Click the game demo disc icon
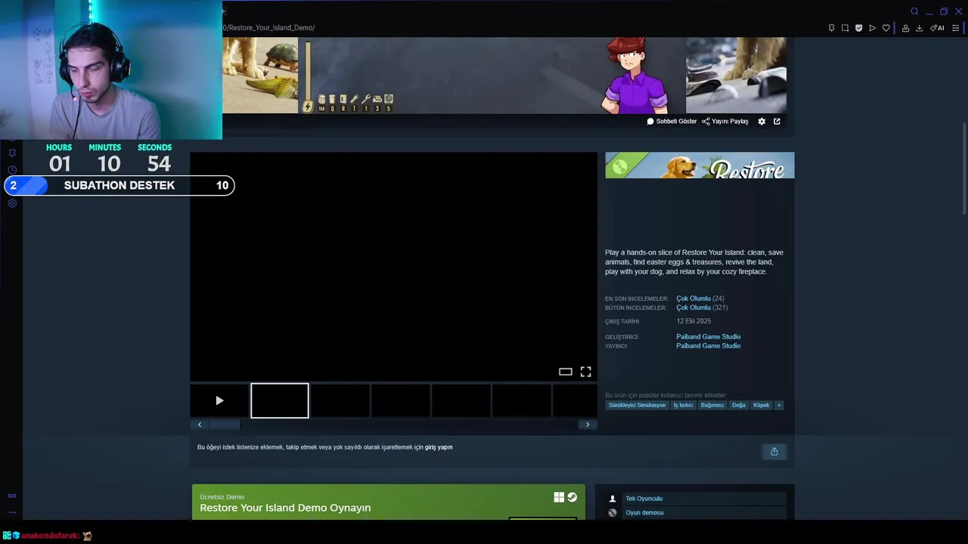Image resolution: width=968 pixels, height=544 pixels. (x=613, y=513)
